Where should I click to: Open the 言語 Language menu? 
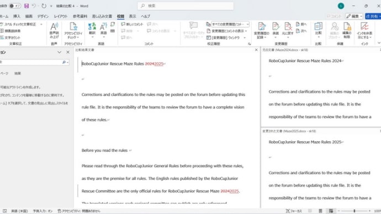(x=103, y=30)
